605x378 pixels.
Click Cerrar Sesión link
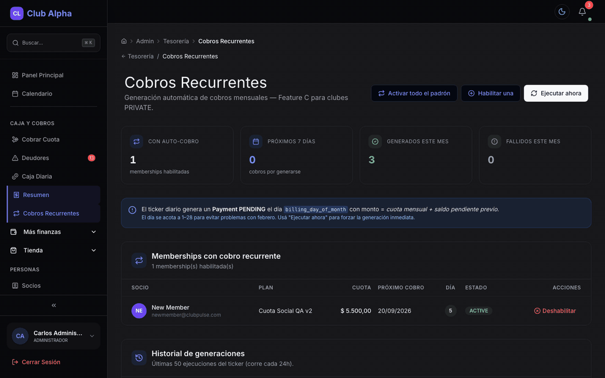(36, 362)
